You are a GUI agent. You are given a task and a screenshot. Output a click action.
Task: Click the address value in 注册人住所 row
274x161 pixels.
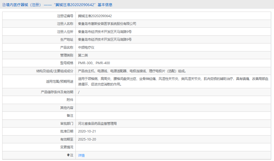click(x=105, y=32)
